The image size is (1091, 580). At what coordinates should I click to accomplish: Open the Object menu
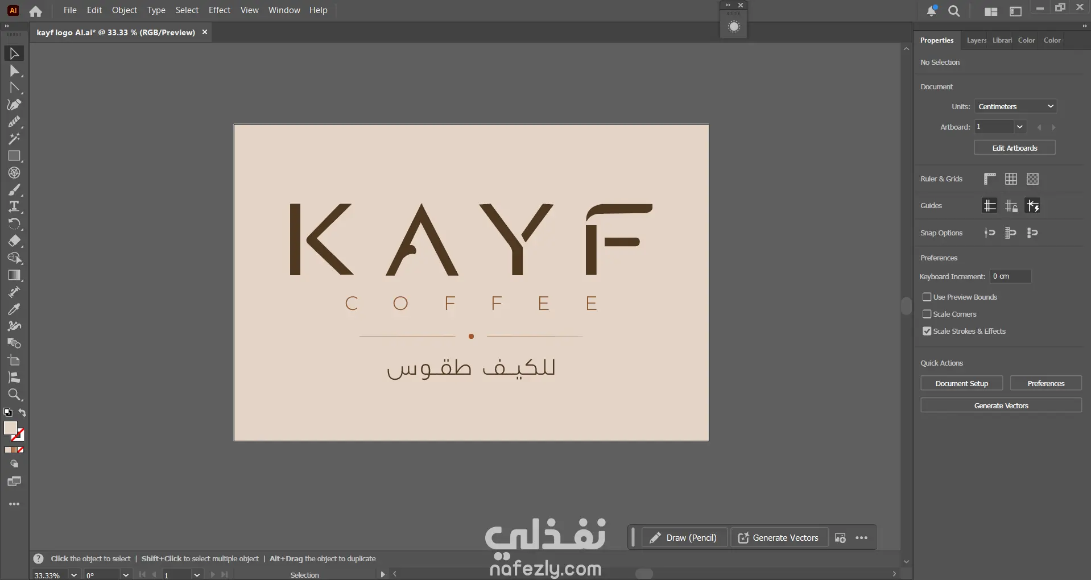tap(125, 10)
